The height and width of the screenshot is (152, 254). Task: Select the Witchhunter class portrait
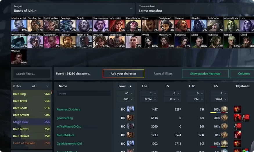pyautogui.click(x=19, y=40)
